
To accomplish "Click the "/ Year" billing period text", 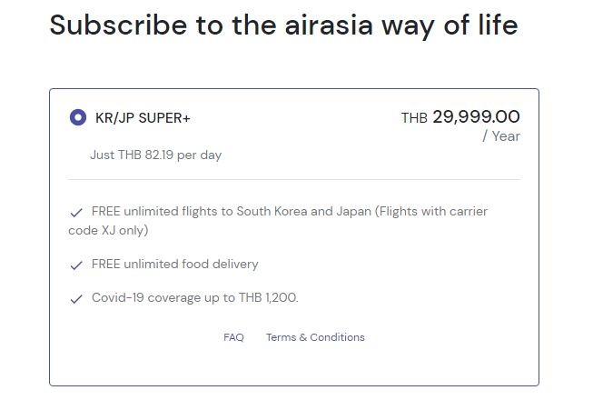I will tap(500, 136).
